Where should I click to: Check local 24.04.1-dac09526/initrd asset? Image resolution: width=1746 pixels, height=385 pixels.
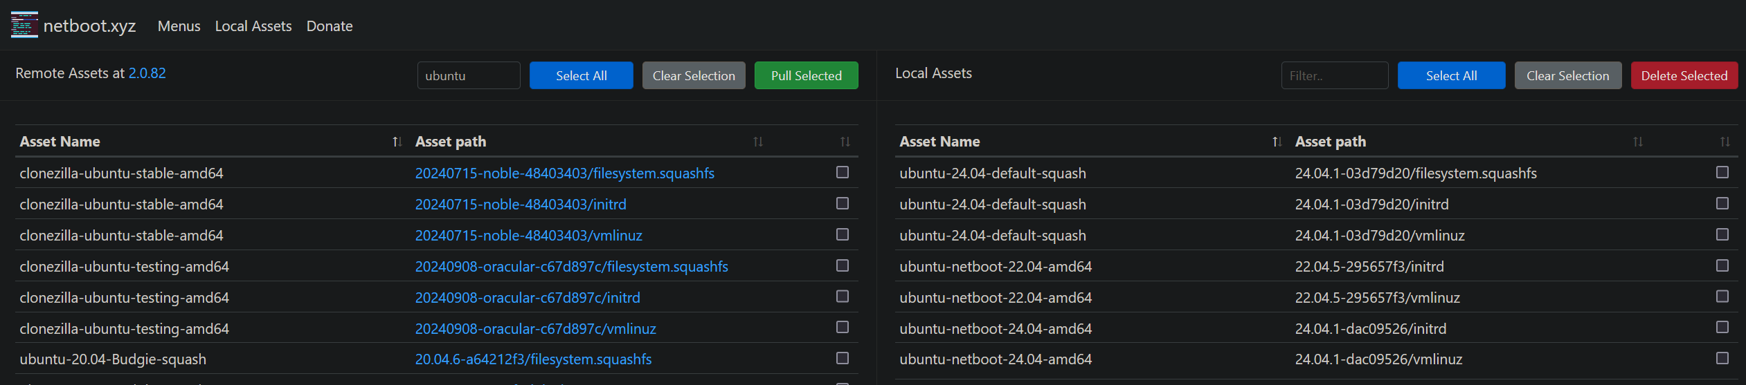1722,327
